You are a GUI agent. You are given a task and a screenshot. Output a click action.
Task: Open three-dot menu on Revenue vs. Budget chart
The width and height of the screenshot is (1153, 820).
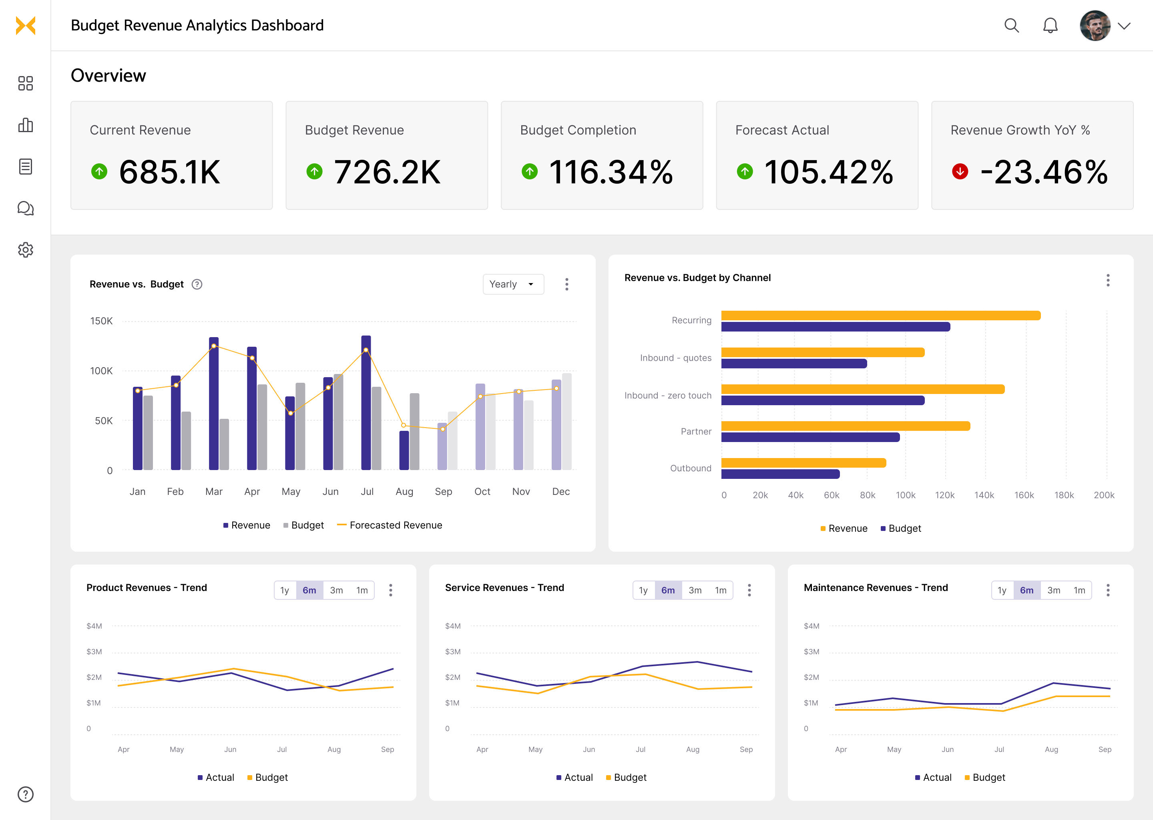pyautogui.click(x=567, y=284)
